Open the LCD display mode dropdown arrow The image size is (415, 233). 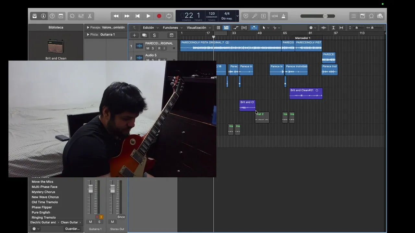click(237, 16)
